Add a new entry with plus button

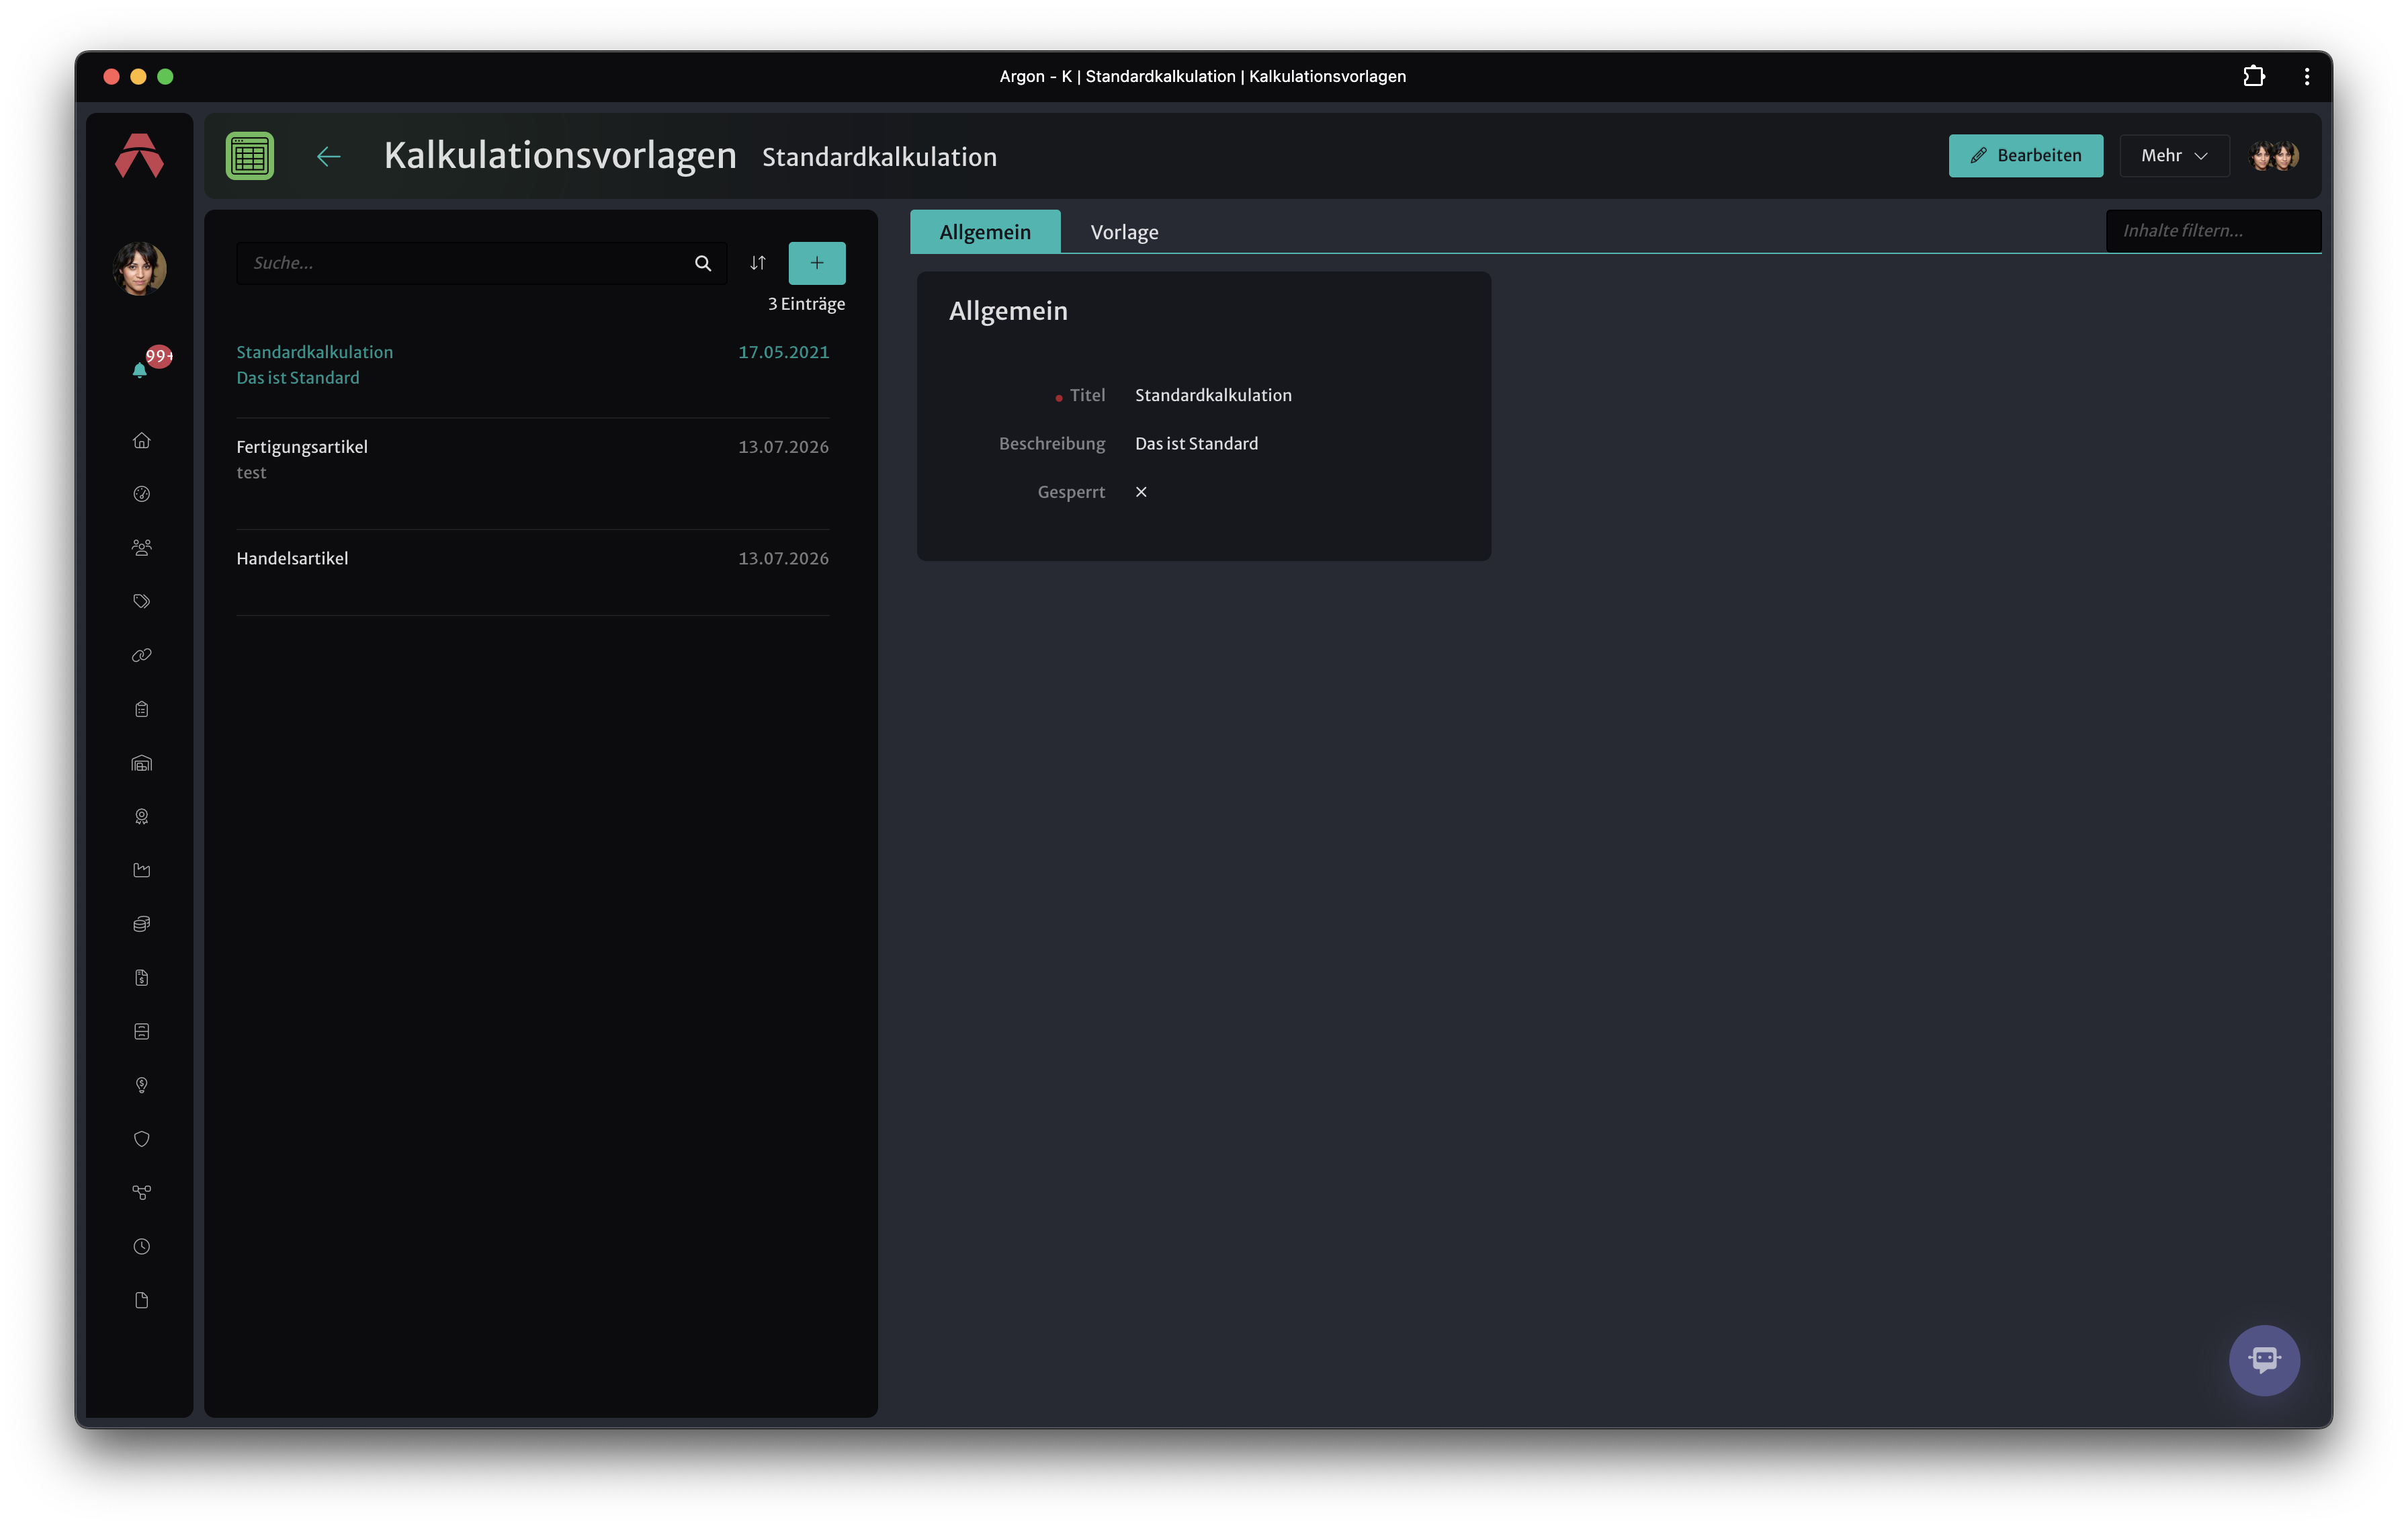click(816, 263)
